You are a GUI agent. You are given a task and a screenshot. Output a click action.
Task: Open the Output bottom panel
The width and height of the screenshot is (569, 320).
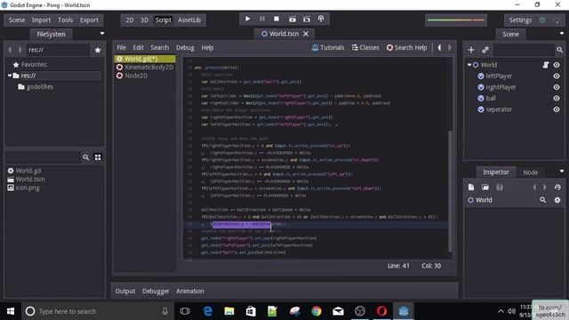click(x=125, y=291)
